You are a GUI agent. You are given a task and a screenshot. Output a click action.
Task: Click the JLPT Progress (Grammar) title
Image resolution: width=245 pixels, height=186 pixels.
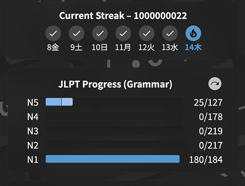click(116, 84)
